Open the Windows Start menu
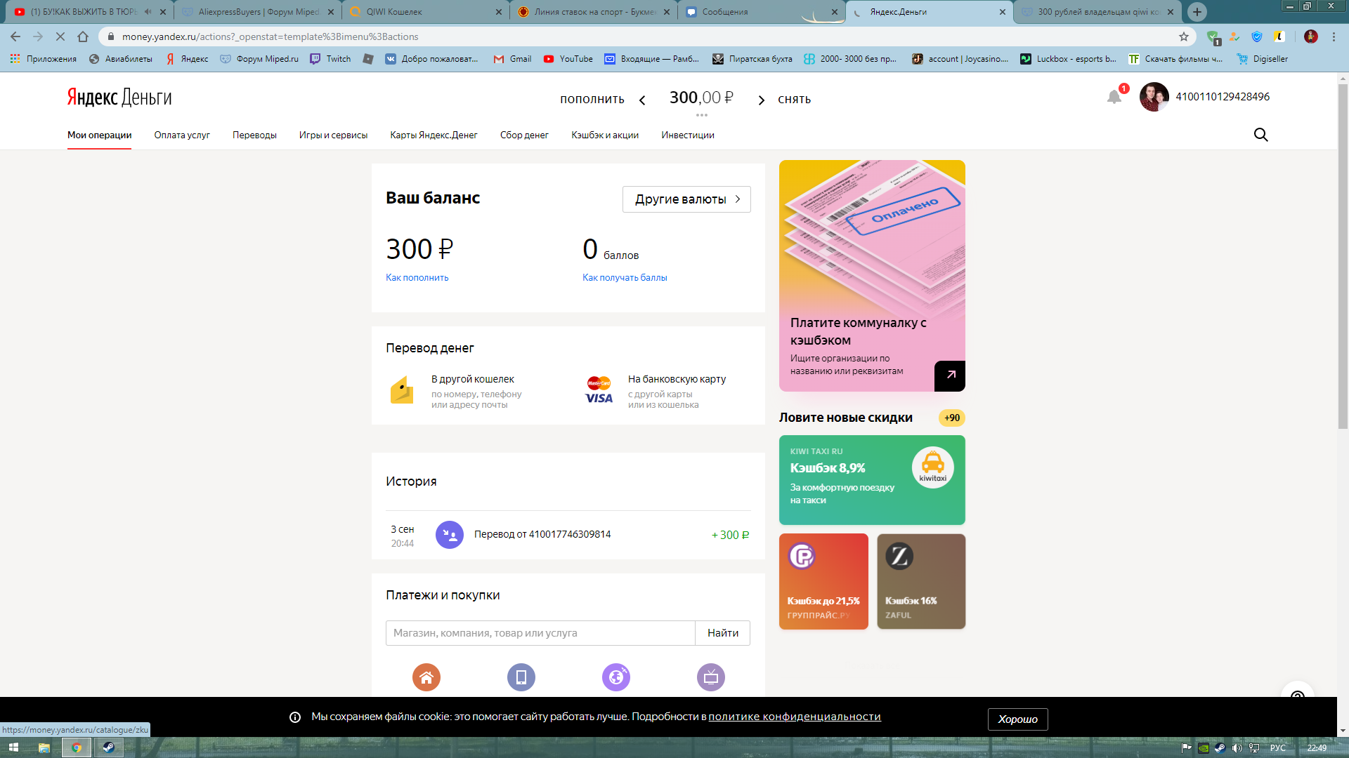This screenshot has width=1349, height=758. point(13,747)
